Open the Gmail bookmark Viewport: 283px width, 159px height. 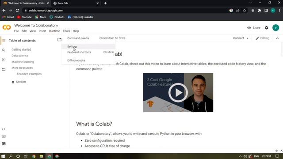tap(8, 17)
